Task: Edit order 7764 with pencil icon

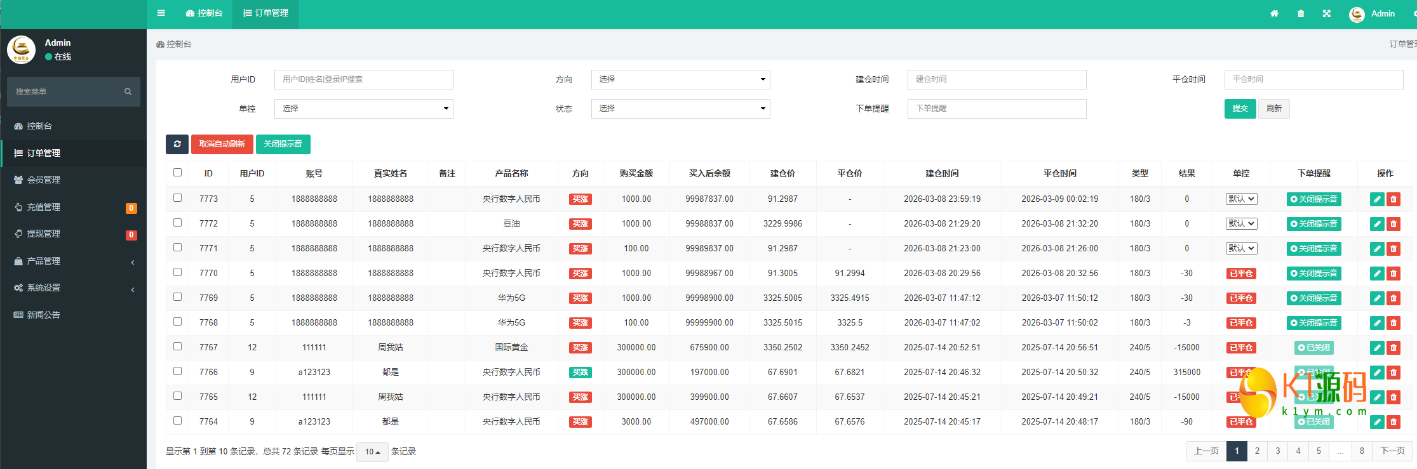Action: point(1377,422)
